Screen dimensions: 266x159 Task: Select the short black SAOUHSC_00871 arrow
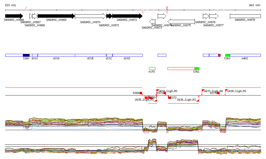point(109,16)
